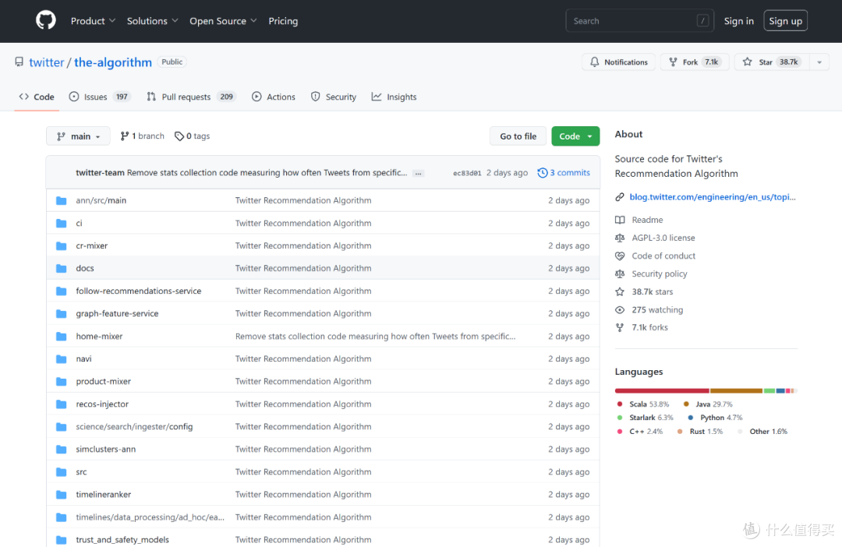Open the green Code dropdown button

click(575, 136)
